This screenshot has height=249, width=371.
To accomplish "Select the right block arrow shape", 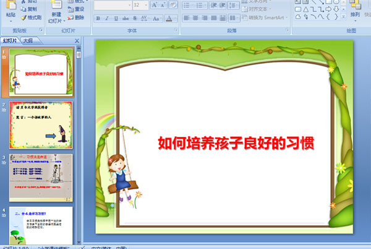I will click(x=329, y=9).
